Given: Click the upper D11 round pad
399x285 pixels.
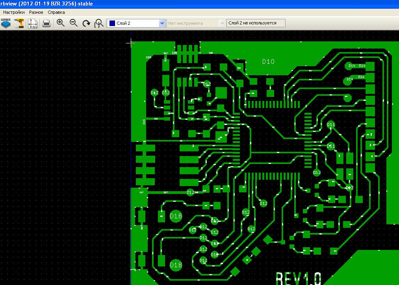Looking at the screenshot, I should tap(331, 125).
